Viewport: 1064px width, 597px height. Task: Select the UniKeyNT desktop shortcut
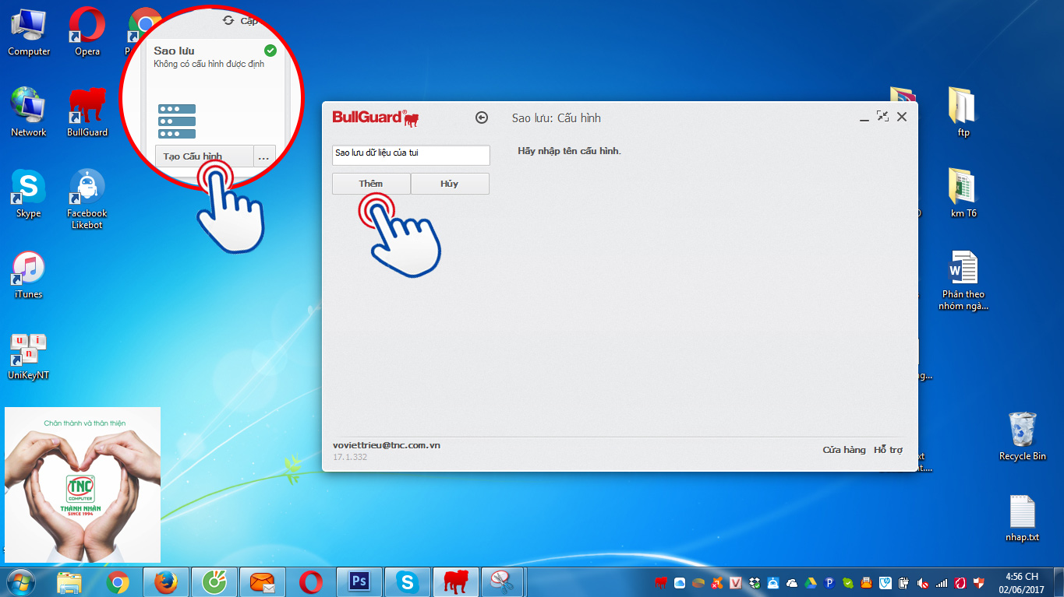point(29,356)
